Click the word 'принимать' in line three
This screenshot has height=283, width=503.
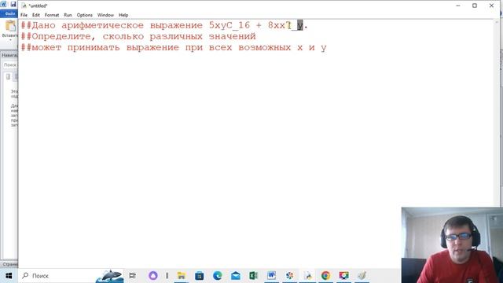pos(94,47)
